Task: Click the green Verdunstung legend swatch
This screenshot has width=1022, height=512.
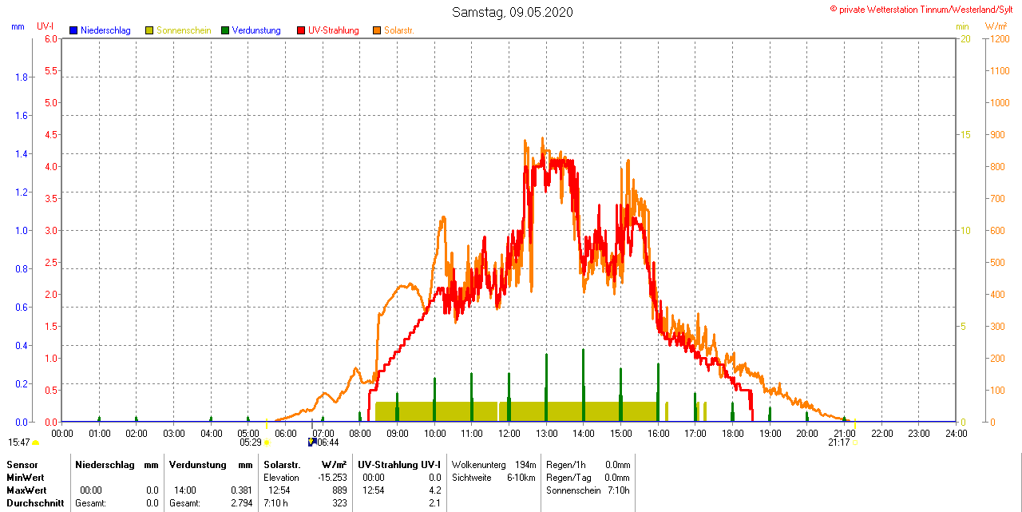Action: click(x=225, y=30)
